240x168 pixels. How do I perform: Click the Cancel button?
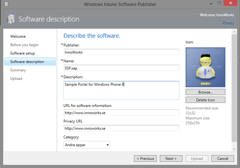click(222, 159)
